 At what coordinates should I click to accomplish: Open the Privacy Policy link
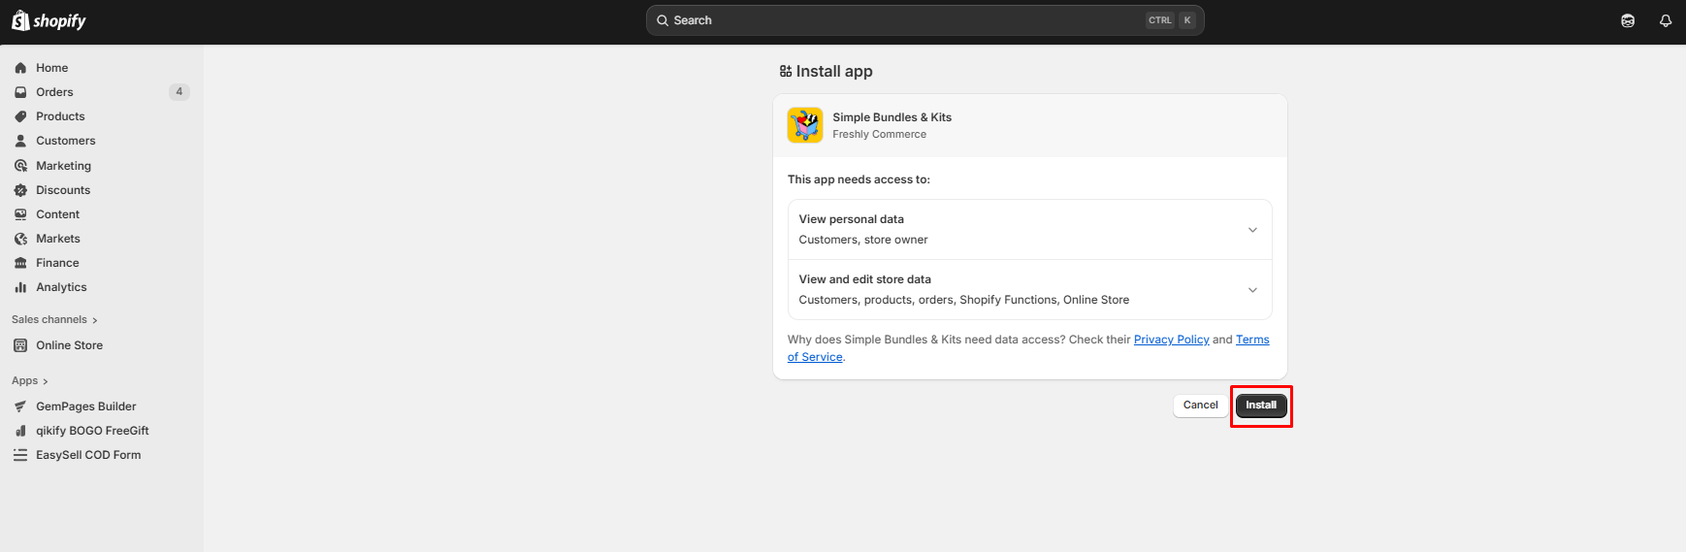(x=1171, y=340)
